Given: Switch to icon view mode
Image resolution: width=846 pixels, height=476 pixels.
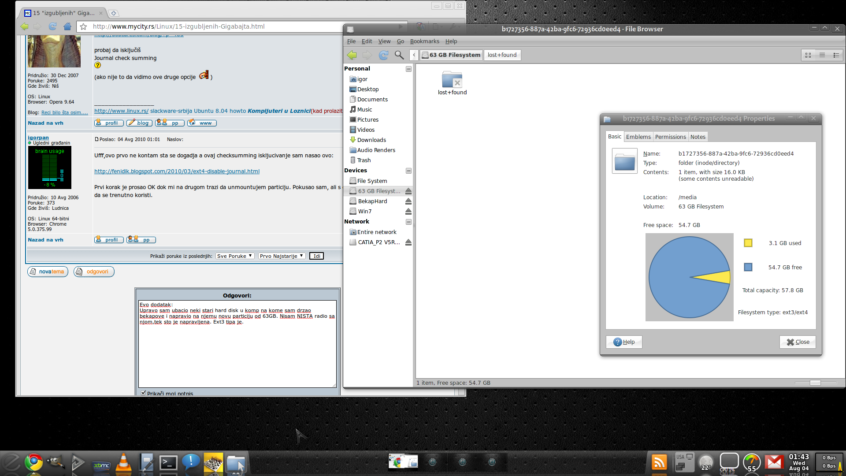Looking at the screenshot, I should click(808, 55).
